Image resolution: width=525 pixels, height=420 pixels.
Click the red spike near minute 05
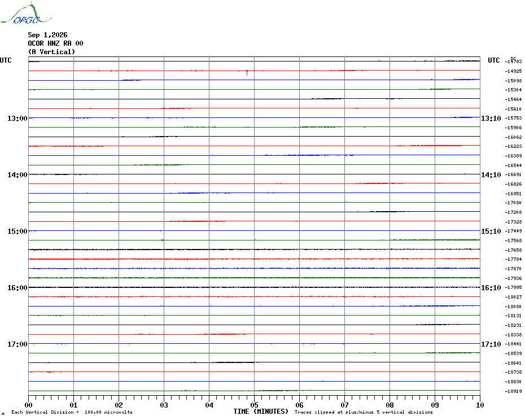click(247, 73)
